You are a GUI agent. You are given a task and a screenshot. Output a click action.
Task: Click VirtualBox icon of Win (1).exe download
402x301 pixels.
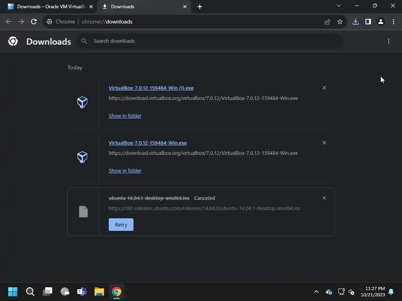coord(82,102)
